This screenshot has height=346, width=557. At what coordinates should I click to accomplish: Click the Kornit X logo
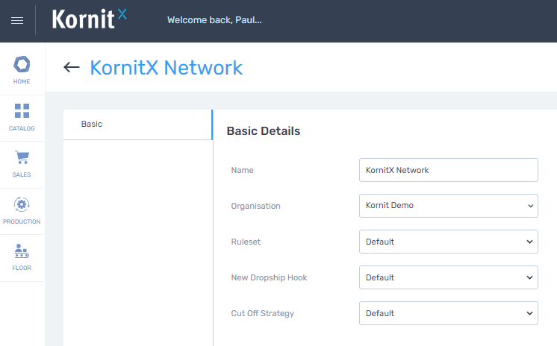(89, 19)
